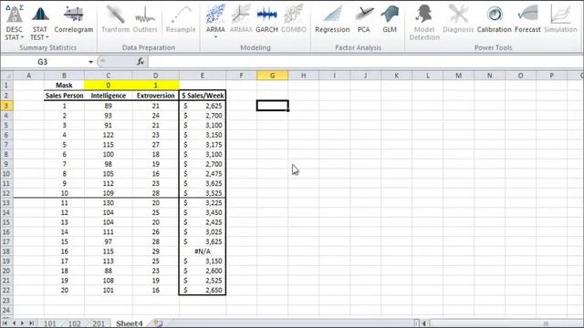Select column C header
This screenshot has height=328, width=584.
[108, 76]
